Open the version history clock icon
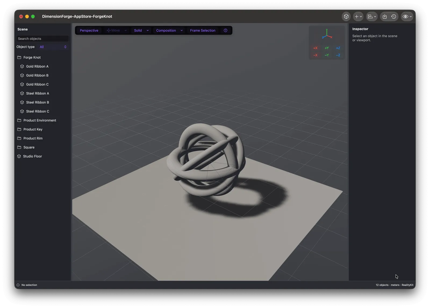This screenshot has width=430, height=308. [394, 17]
